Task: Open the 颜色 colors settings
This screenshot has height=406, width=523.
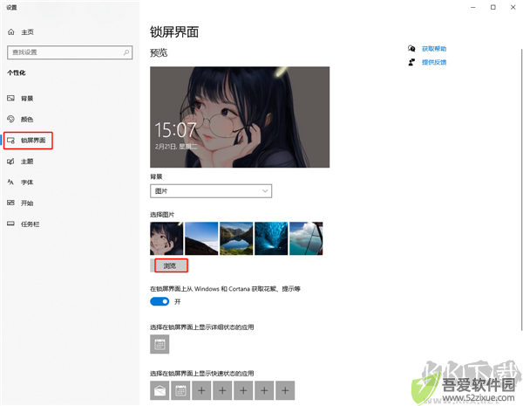Action: point(20,120)
